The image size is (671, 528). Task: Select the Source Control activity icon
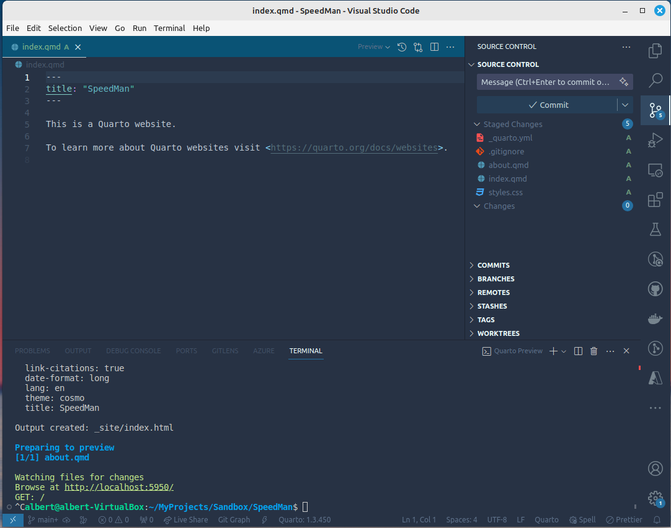[x=655, y=110]
